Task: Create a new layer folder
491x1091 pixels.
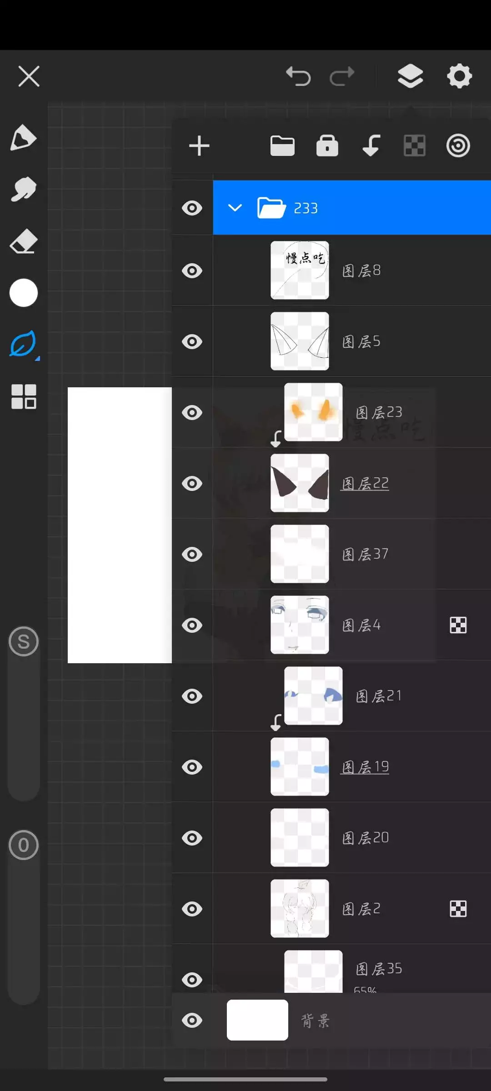Action: (x=282, y=146)
